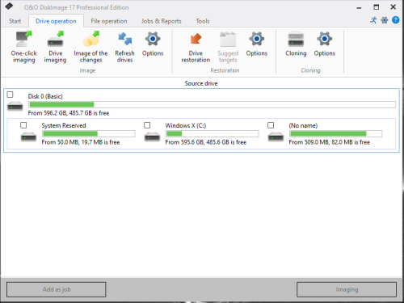Viewport: 404px width, 303px height.
Task: Click the Imaging button
Action: tap(347, 289)
